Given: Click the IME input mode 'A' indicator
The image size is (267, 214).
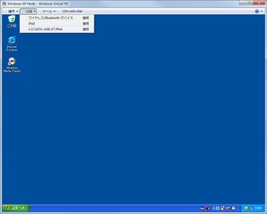Looking at the screenshot, I should tap(214, 208).
